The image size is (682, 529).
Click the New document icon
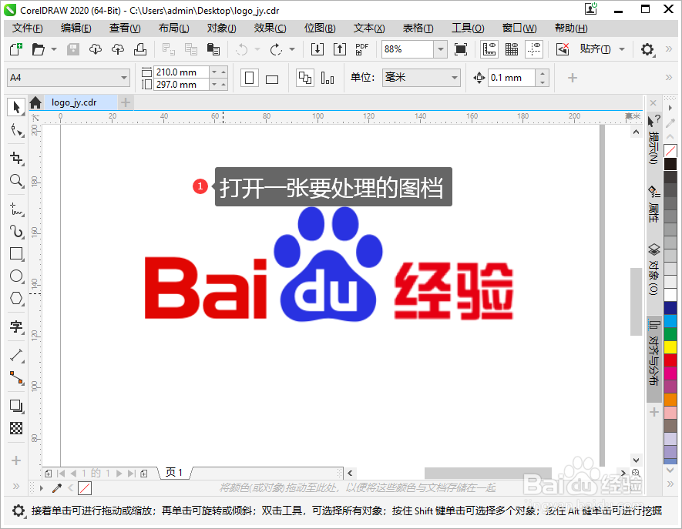pyautogui.click(x=16, y=49)
